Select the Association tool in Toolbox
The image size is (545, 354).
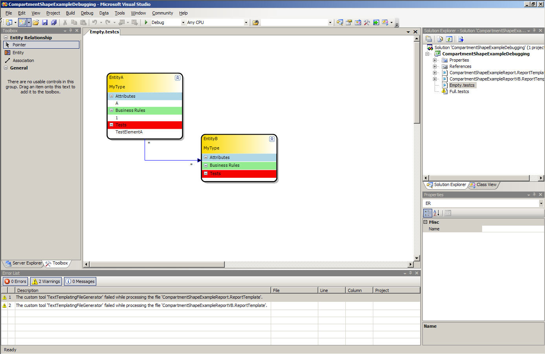[x=23, y=60]
